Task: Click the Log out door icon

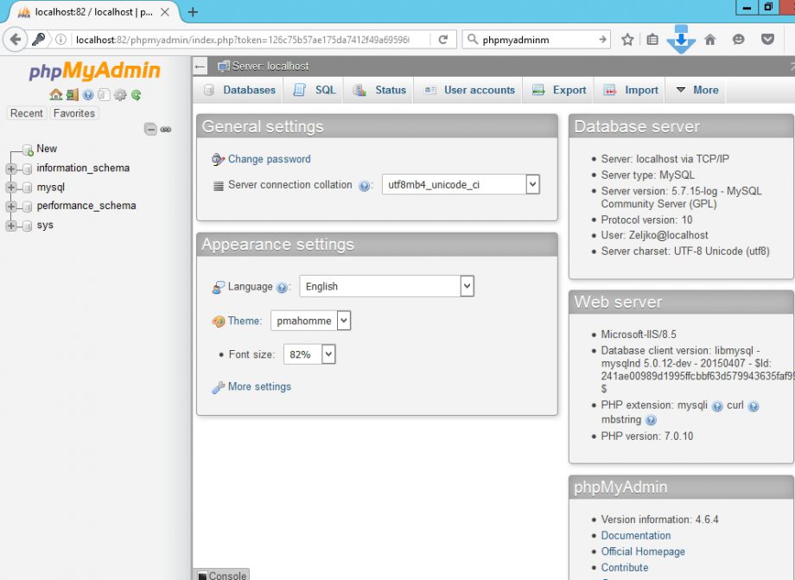Action: point(73,95)
